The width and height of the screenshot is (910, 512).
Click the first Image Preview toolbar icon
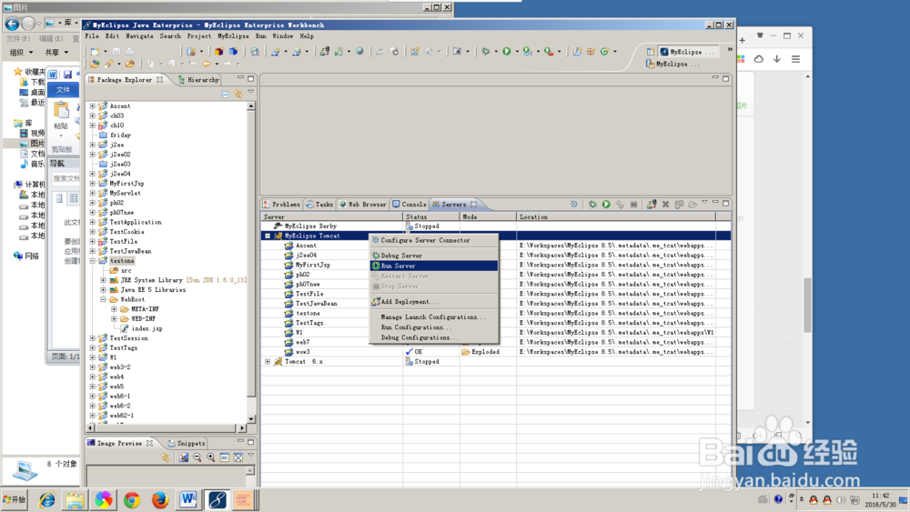point(166,457)
